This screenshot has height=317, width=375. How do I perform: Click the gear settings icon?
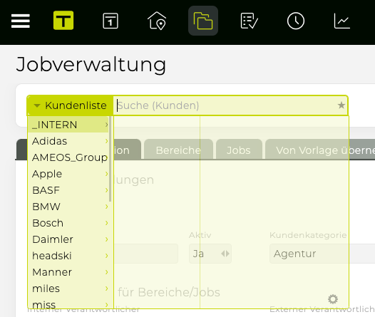[x=333, y=299]
